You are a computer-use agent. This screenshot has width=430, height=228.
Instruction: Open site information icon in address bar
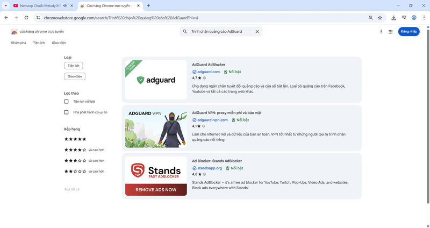coord(38,18)
